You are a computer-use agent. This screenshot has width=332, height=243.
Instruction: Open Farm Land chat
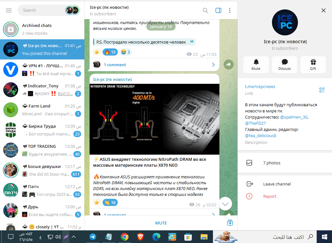[x=42, y=110]
